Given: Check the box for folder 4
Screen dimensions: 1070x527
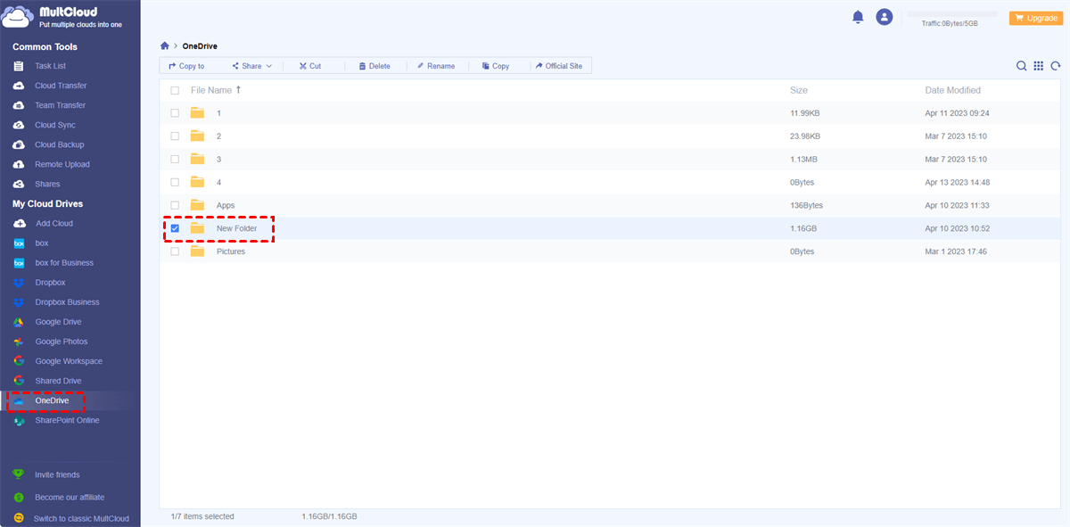Looking at the screenshot, I should pyautogui.click(x=175, y=182).
